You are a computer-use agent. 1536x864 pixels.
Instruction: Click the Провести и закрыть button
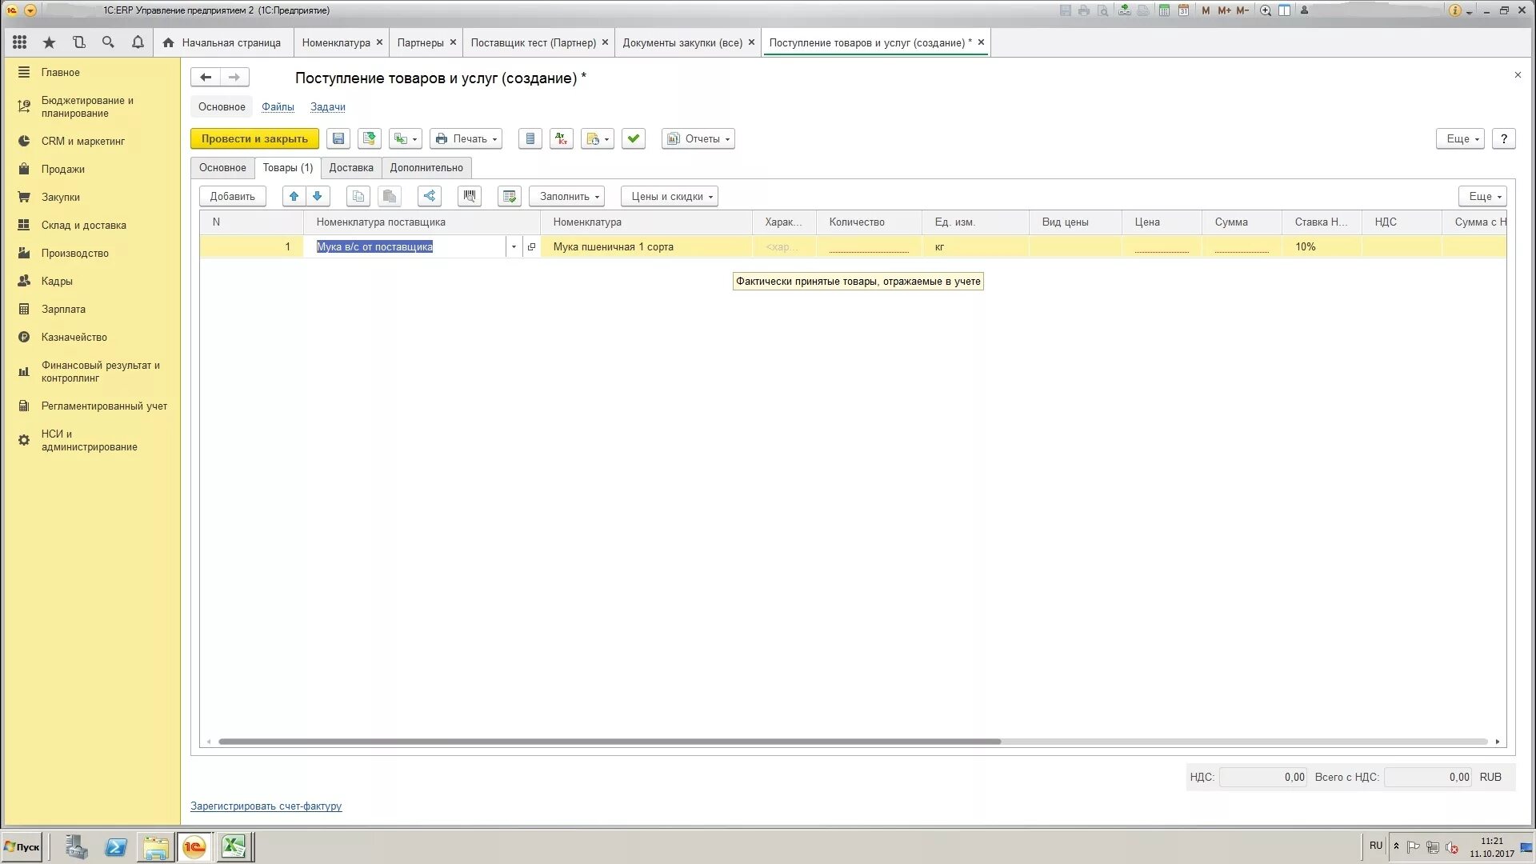tap(254, 138)
